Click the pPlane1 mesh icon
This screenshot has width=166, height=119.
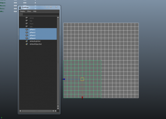(27, 30)
